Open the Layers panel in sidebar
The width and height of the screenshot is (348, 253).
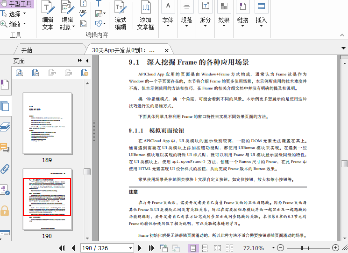tap(5, 127)
